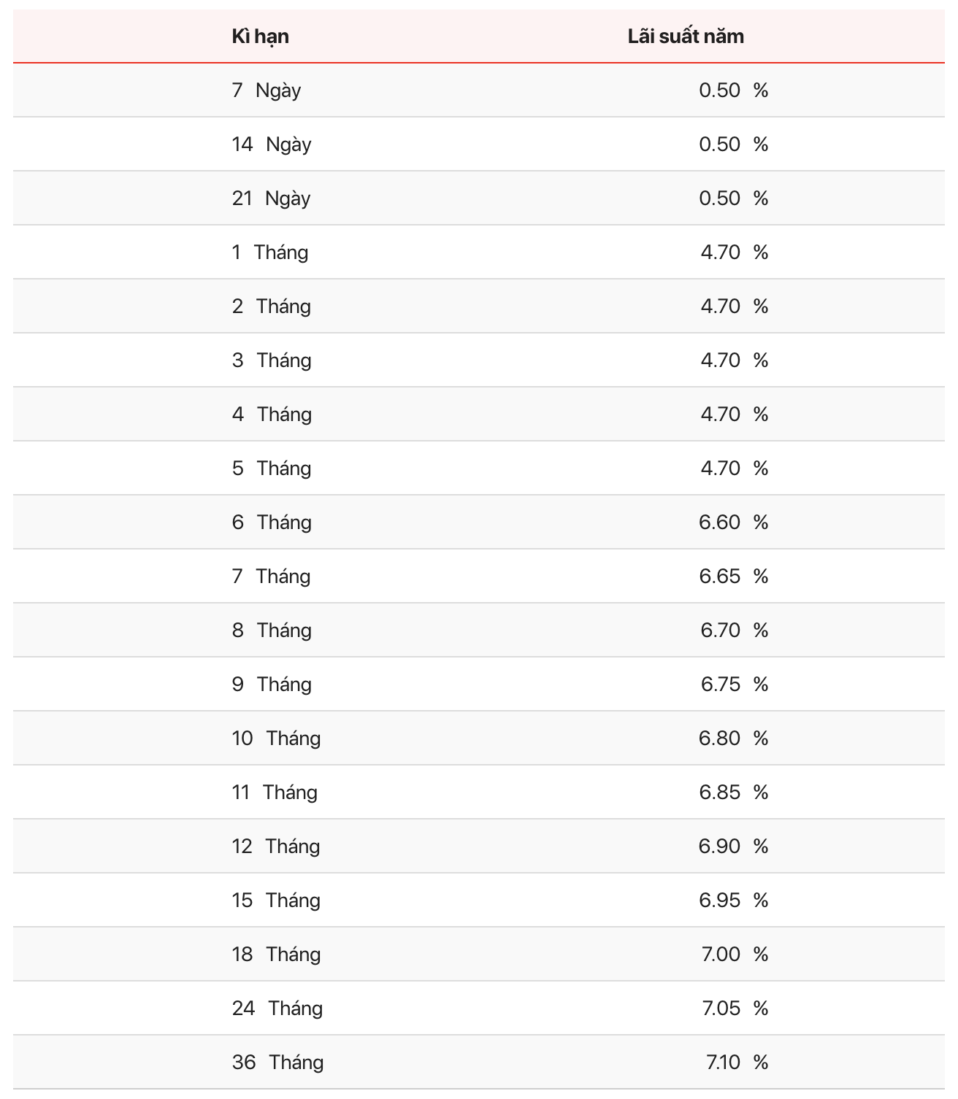
Task: Click the 6.60 % interest rate value
Action: [x=733, y=522]
